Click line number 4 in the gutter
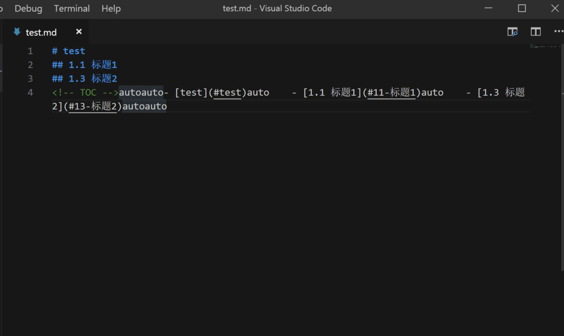Image resolution: width=564 pixels, height=336 pixels. coord(30,92)
